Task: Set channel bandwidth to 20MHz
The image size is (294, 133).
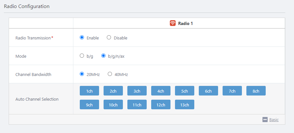Action: click(x=82, y=74)
